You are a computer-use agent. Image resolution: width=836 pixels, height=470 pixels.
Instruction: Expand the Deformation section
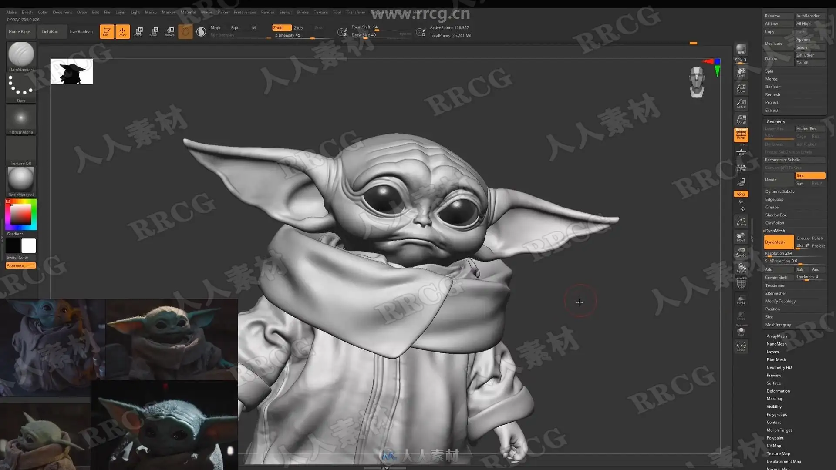coord(778,391)
